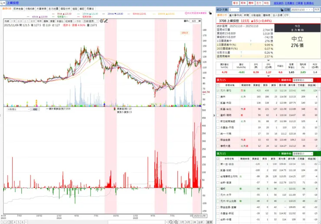321x224 pixels.
Task: Toggle the 布林 indicator button on the chart toolbar
Action: (x=39, y=21)
